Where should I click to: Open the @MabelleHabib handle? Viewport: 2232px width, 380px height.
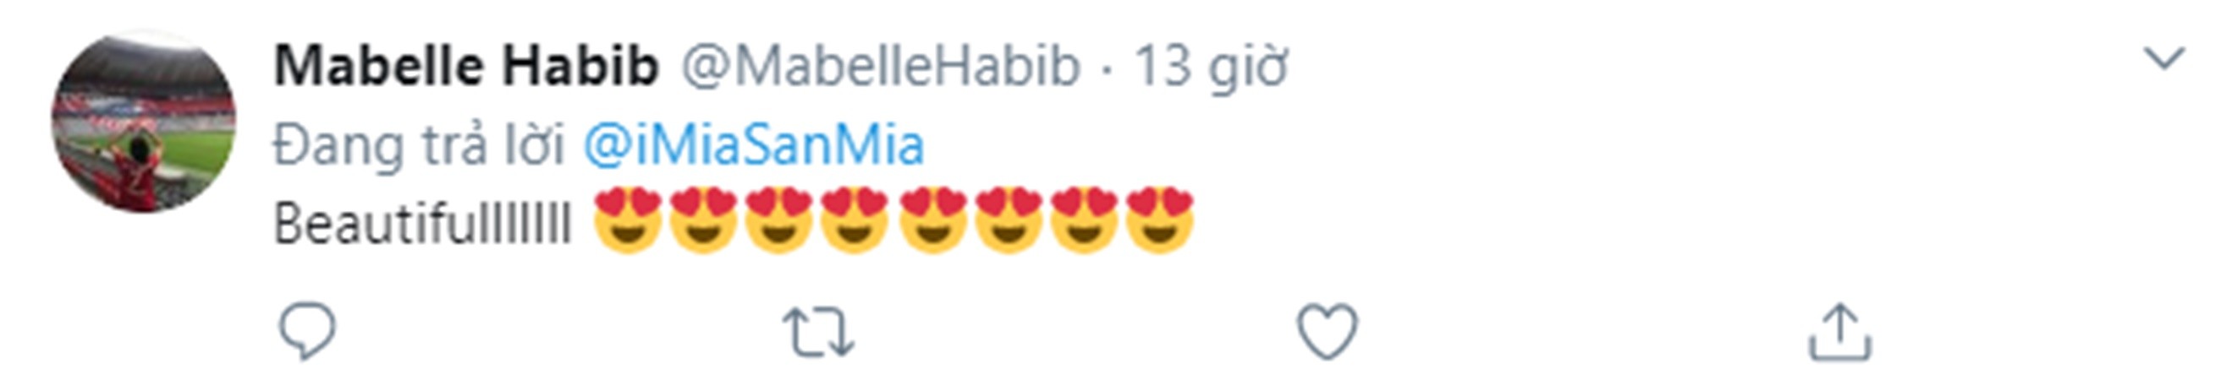(880, 66)
